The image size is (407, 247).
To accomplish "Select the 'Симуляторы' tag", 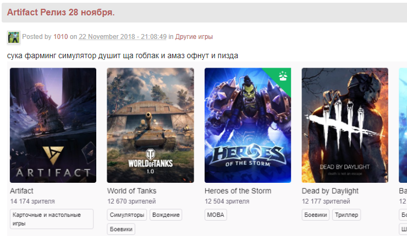I will [x=127, y=215].
